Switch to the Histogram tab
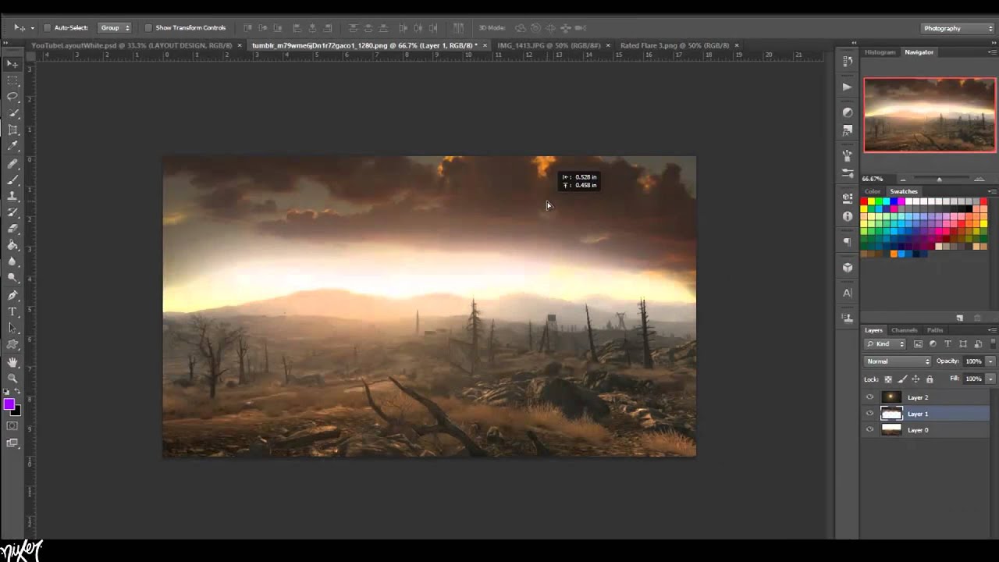This screenshot has height=562, width=999. [880, 52]
